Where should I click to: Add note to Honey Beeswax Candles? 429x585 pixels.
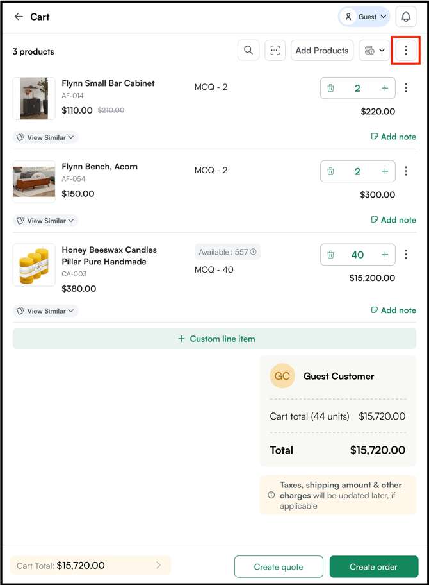[x=393, y=310]
